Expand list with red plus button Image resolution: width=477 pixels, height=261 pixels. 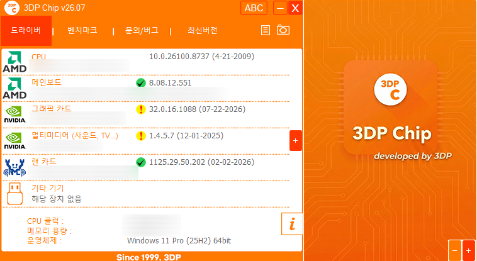pyautogui.click(x=295, y=140)
